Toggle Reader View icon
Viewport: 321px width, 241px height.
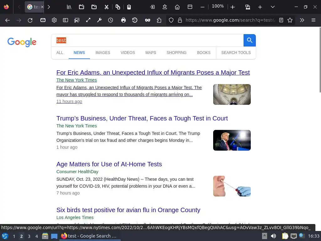click(x=281, y=20)
